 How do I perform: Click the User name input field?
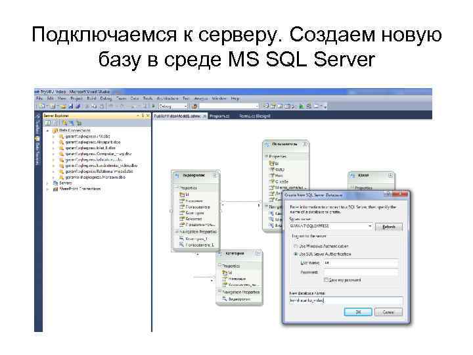pos(361,263)
